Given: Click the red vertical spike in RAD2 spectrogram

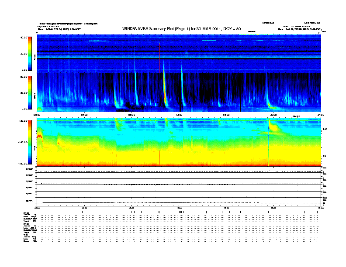Looking at the screenshot, I should click(159, 58).
